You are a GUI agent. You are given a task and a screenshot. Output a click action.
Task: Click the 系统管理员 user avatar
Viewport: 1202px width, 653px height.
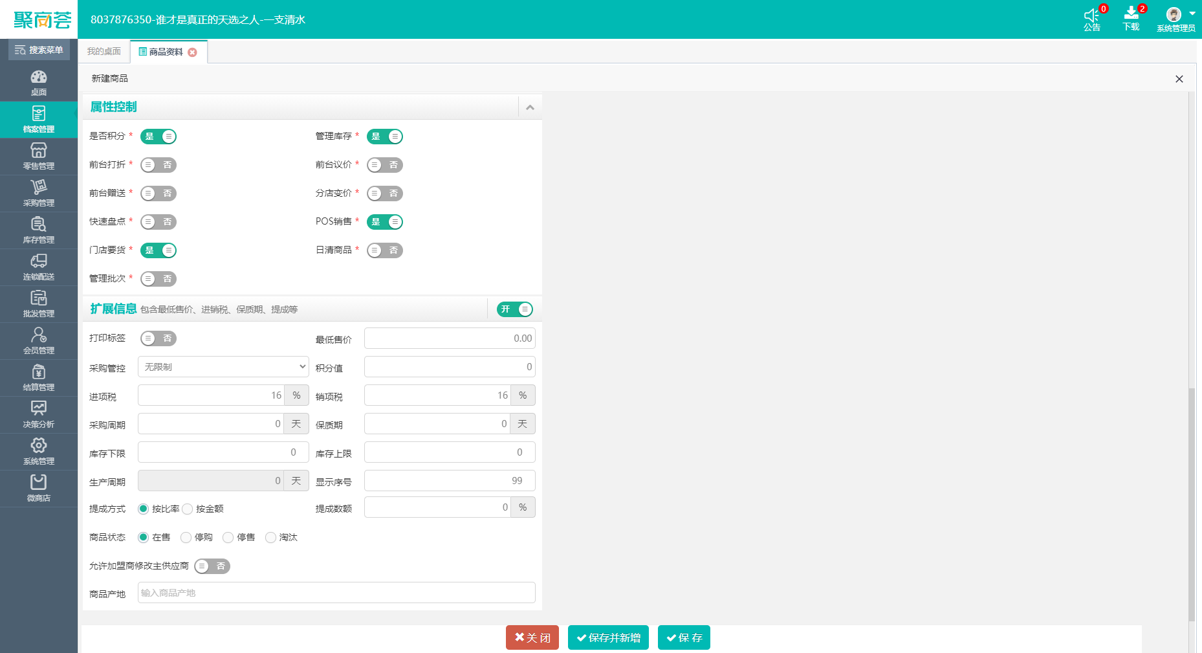pos(1174,14)
